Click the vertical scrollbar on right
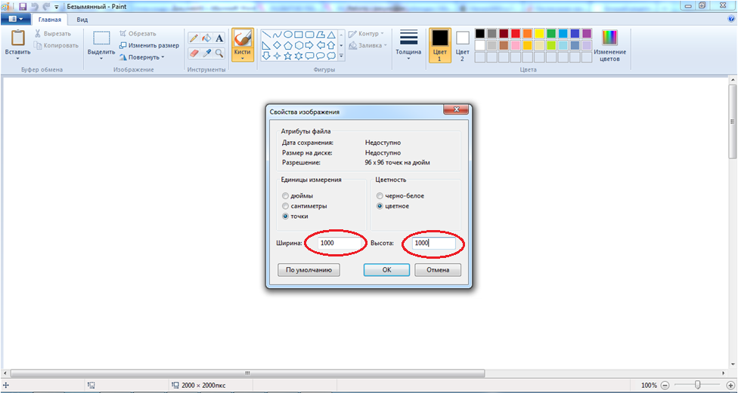Image resolution: width=738 pixels, height=393 pixels. click(733, 122)
